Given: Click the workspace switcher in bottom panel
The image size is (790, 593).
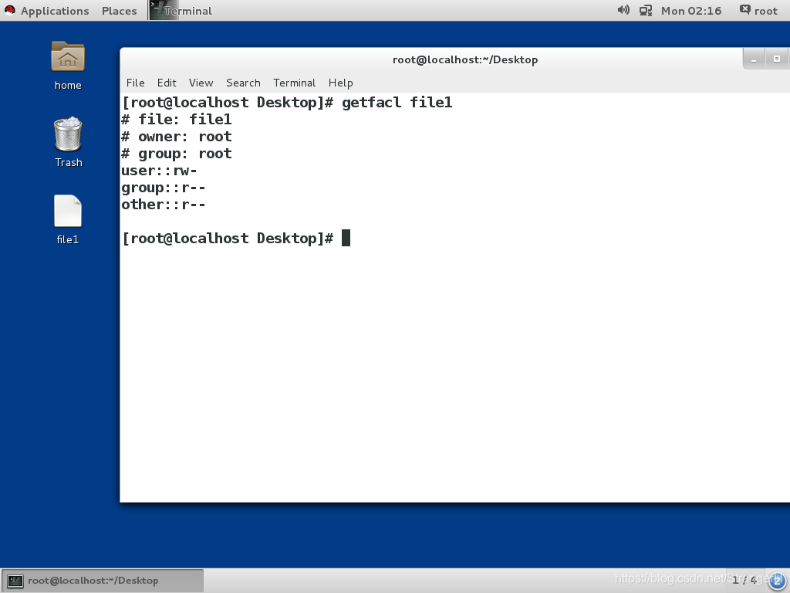Looking at the screenshot, I should (x=744, y=581).
